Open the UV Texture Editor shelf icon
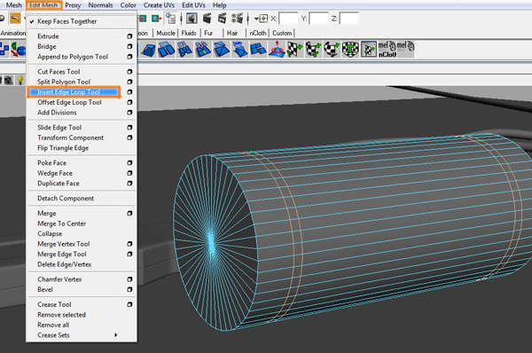Viewport: 532px width, 353px height. (x=369, y=50)
